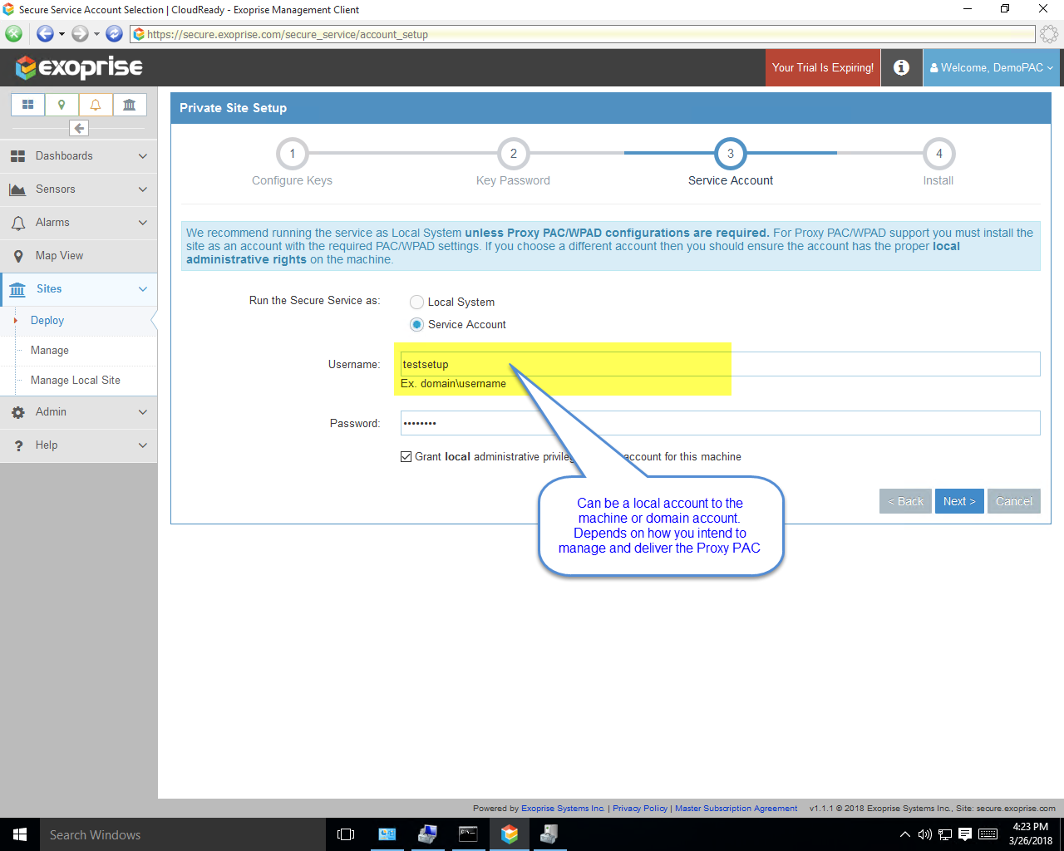This screenshot has width=1064, height=851.
Task: Click Search Windows box in taskbar
Action: pyautogui.click(x=183, y=834)
